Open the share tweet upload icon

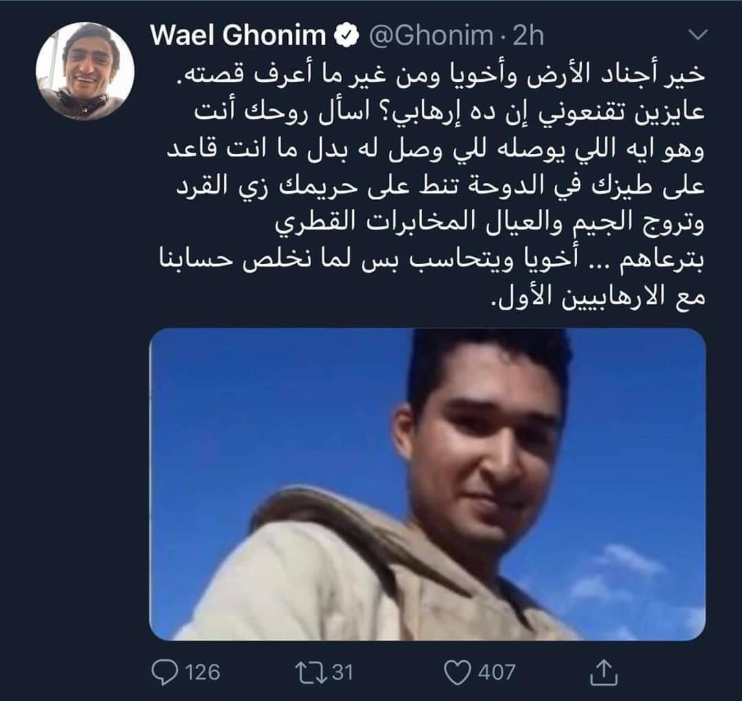tap(604, 672)
